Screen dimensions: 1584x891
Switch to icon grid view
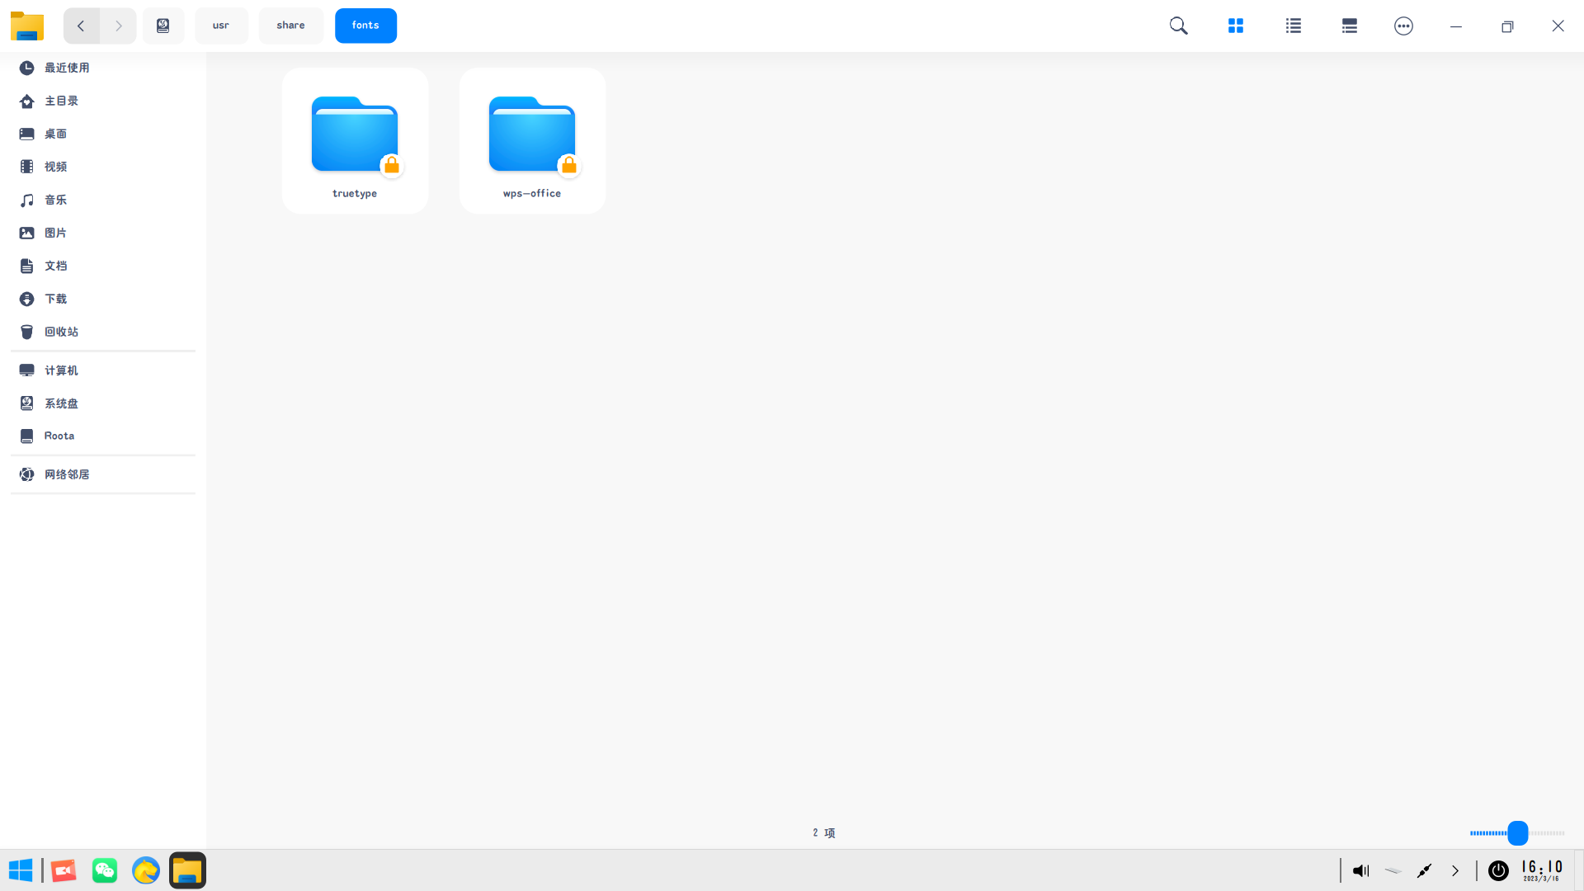pyautogui.click(x=1235, y=26)
